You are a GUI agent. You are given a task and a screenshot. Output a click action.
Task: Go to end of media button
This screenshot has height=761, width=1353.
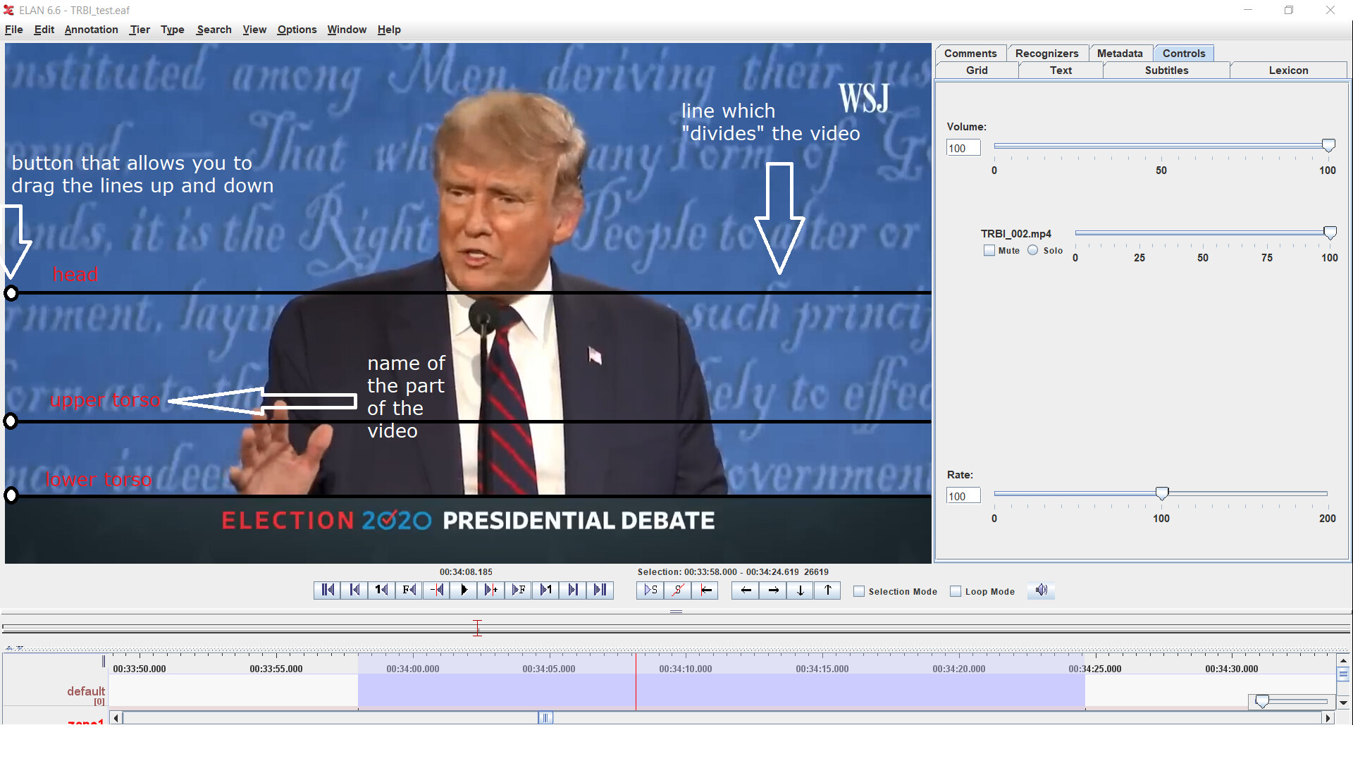click(600, 590)
